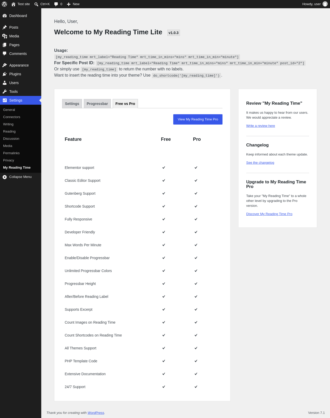
Task: Click the Posts pushpin icon
Action: (x=5, y=27)
